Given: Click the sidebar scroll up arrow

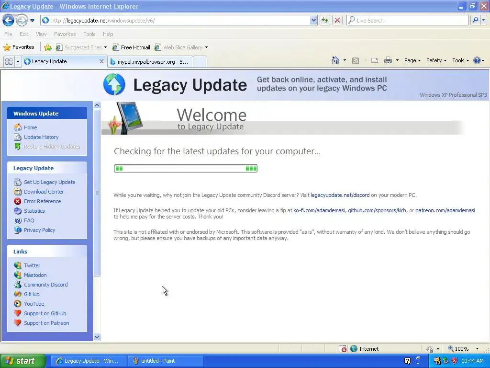Looking at the screenshot, I should (x=97, y=105).
